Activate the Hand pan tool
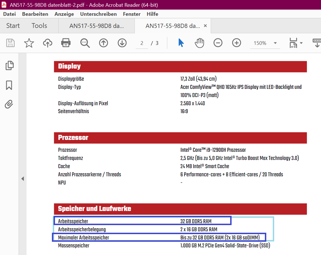The width and height of the screenshot is (321, 255). 199,43
